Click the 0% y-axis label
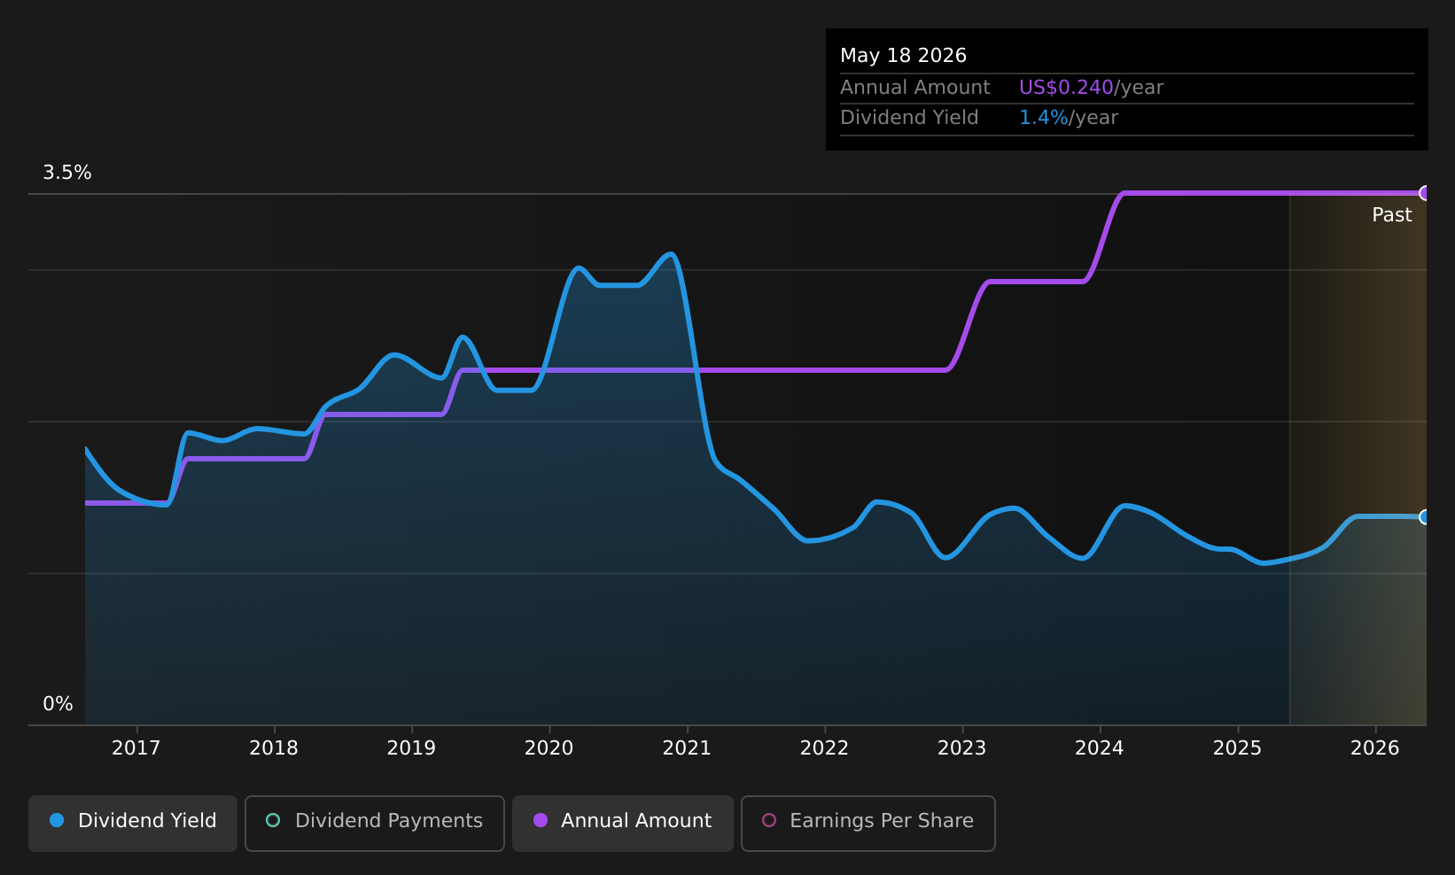This screenshot has width=1455, height=875. [58, 704]
